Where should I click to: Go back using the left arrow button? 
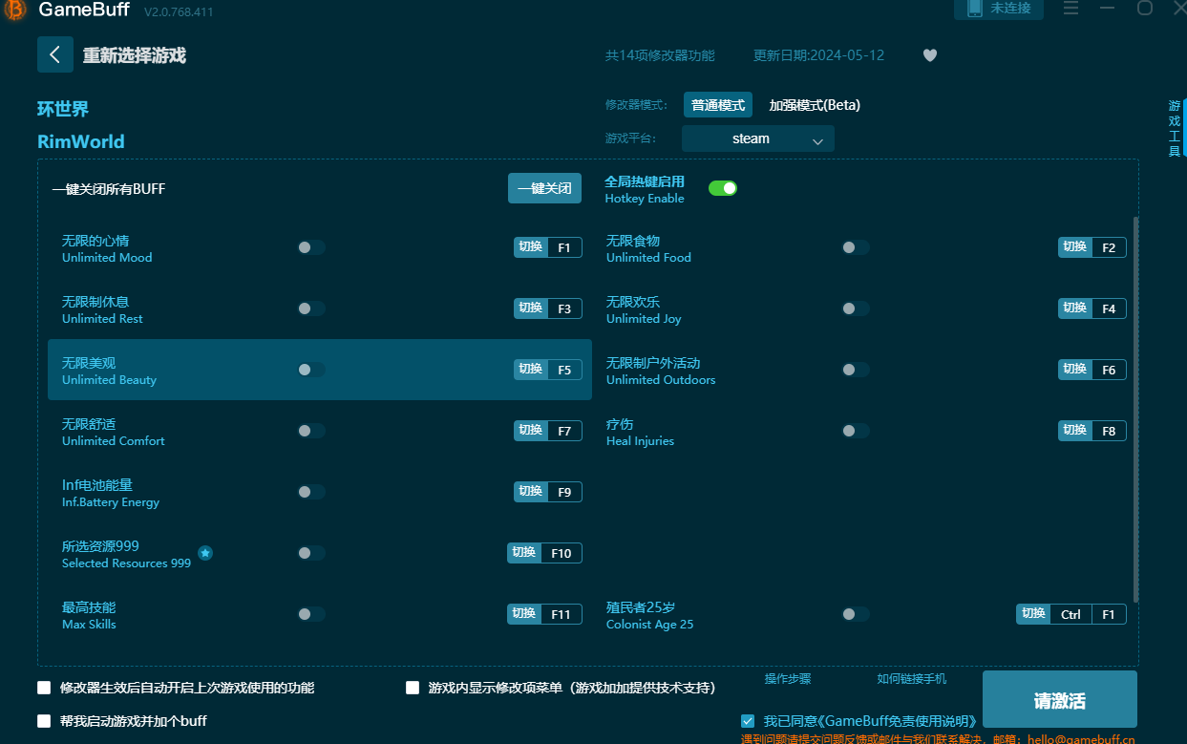[x=55, y=54]
